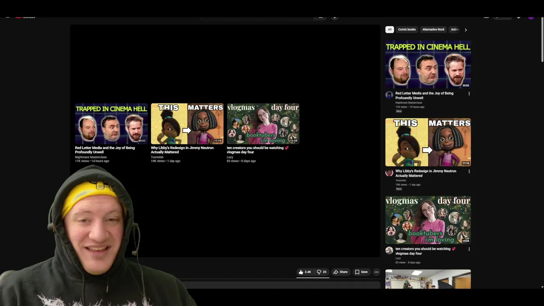The height and width of the screenshot is (306, 544).
Task: Open sidebar thumbnail This Matters Libby video
Action: pyautogui.click(x=428, y=142)
